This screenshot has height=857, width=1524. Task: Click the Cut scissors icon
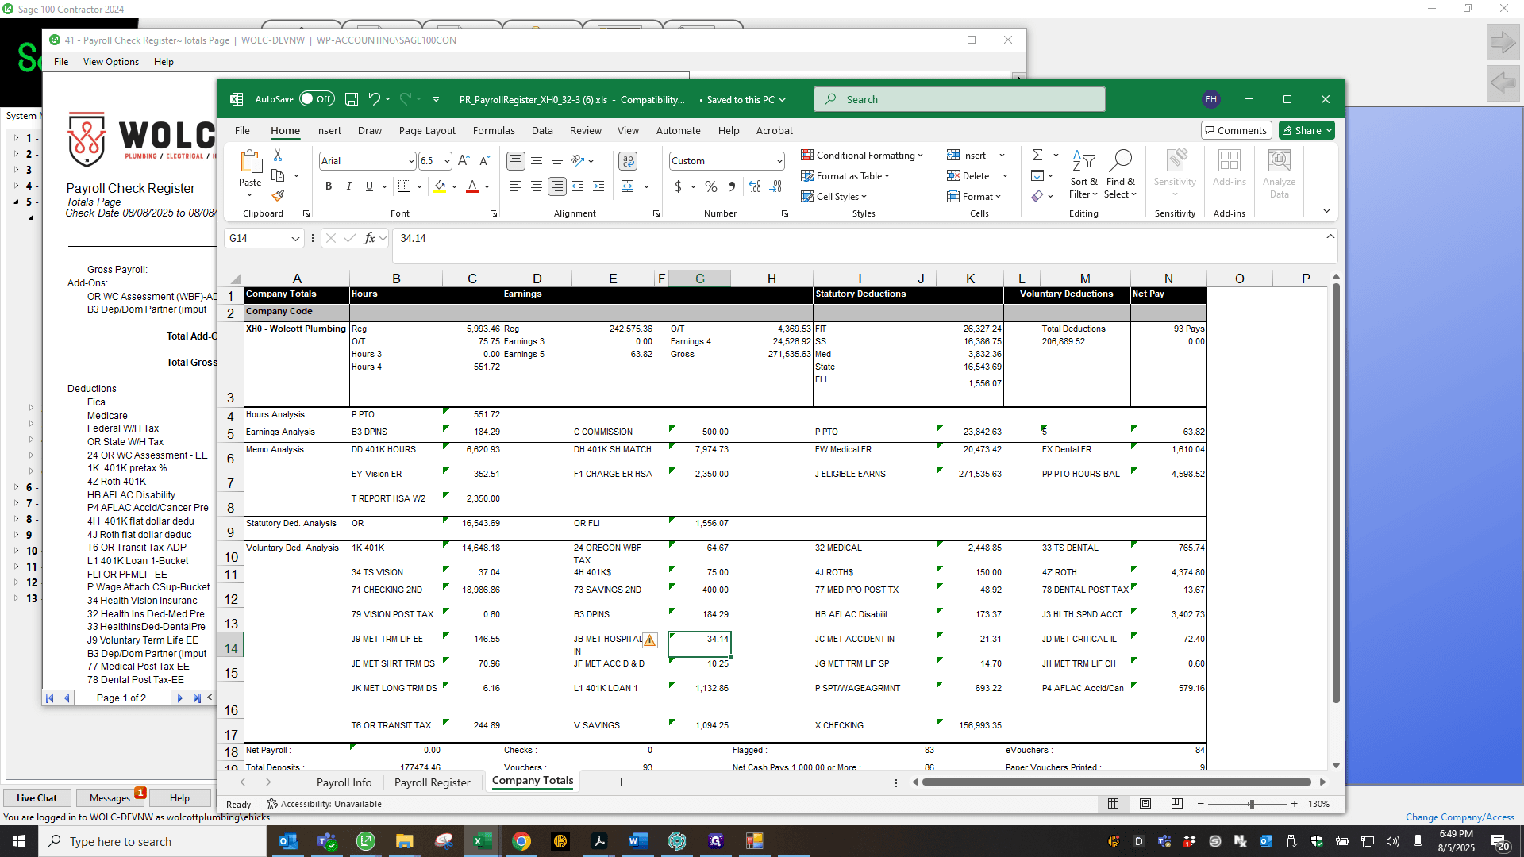(x=278, y=156)
